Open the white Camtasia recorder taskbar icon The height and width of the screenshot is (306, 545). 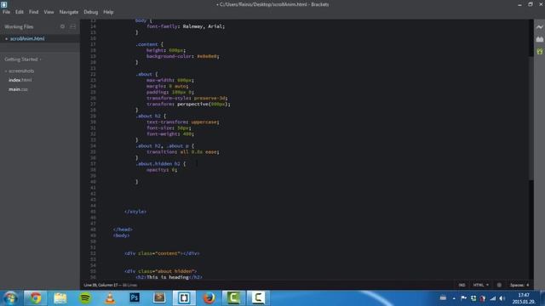tap(258, 297)
